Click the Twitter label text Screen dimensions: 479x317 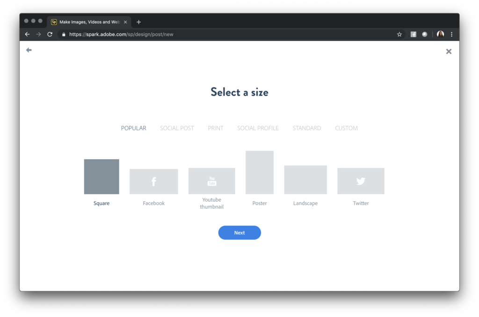361,203
